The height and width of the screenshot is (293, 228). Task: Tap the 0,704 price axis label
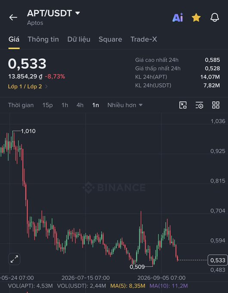[218, 211]
